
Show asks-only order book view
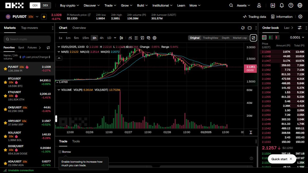[277, 37]
